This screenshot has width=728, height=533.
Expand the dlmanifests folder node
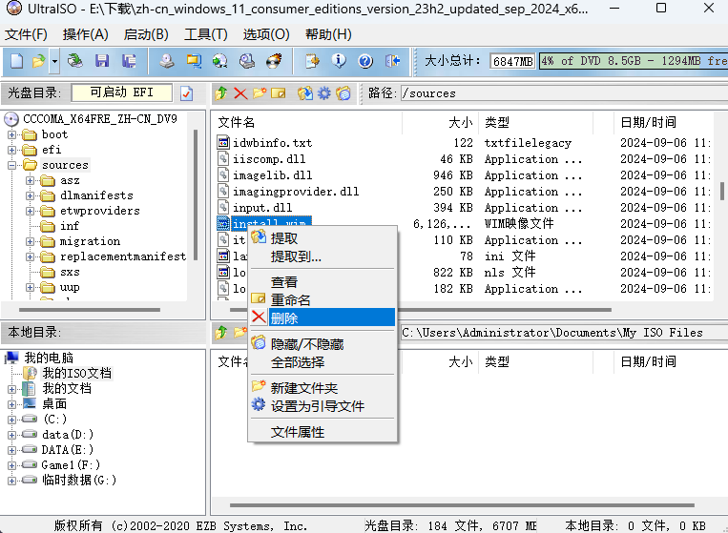click(x=31, y=195)
